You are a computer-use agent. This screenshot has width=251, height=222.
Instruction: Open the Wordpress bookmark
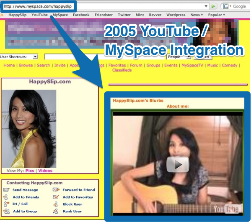click(176, 15)
